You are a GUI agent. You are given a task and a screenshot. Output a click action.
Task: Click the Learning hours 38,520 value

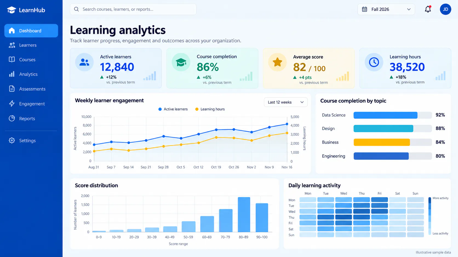pos(407,67)
